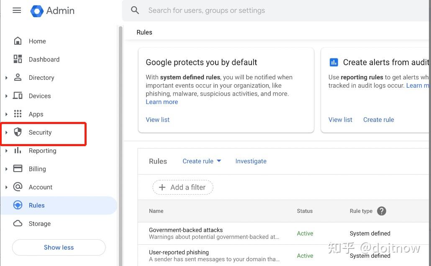Viewport: 431px width, 266px height.
Task: Expand the Account section chevron
Action: [x=6, y=187]
